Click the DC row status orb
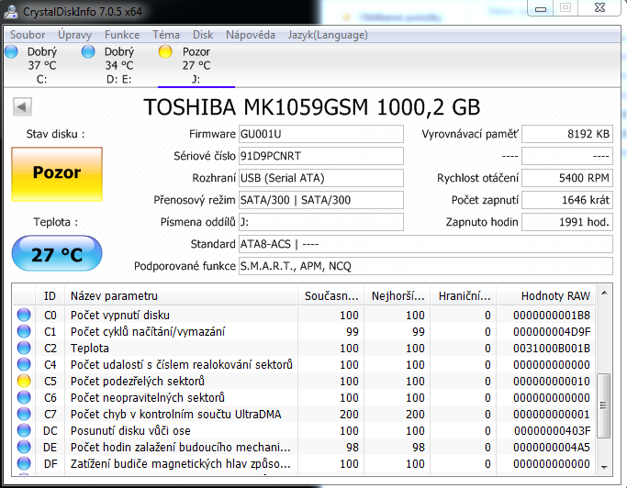This screenshot has width=627, height=488. 24,430
